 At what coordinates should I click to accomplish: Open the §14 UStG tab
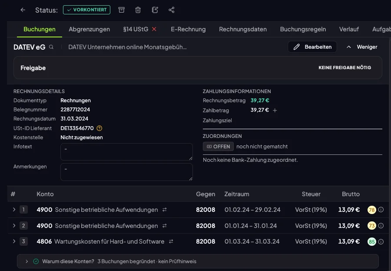(x=136, y=29)
